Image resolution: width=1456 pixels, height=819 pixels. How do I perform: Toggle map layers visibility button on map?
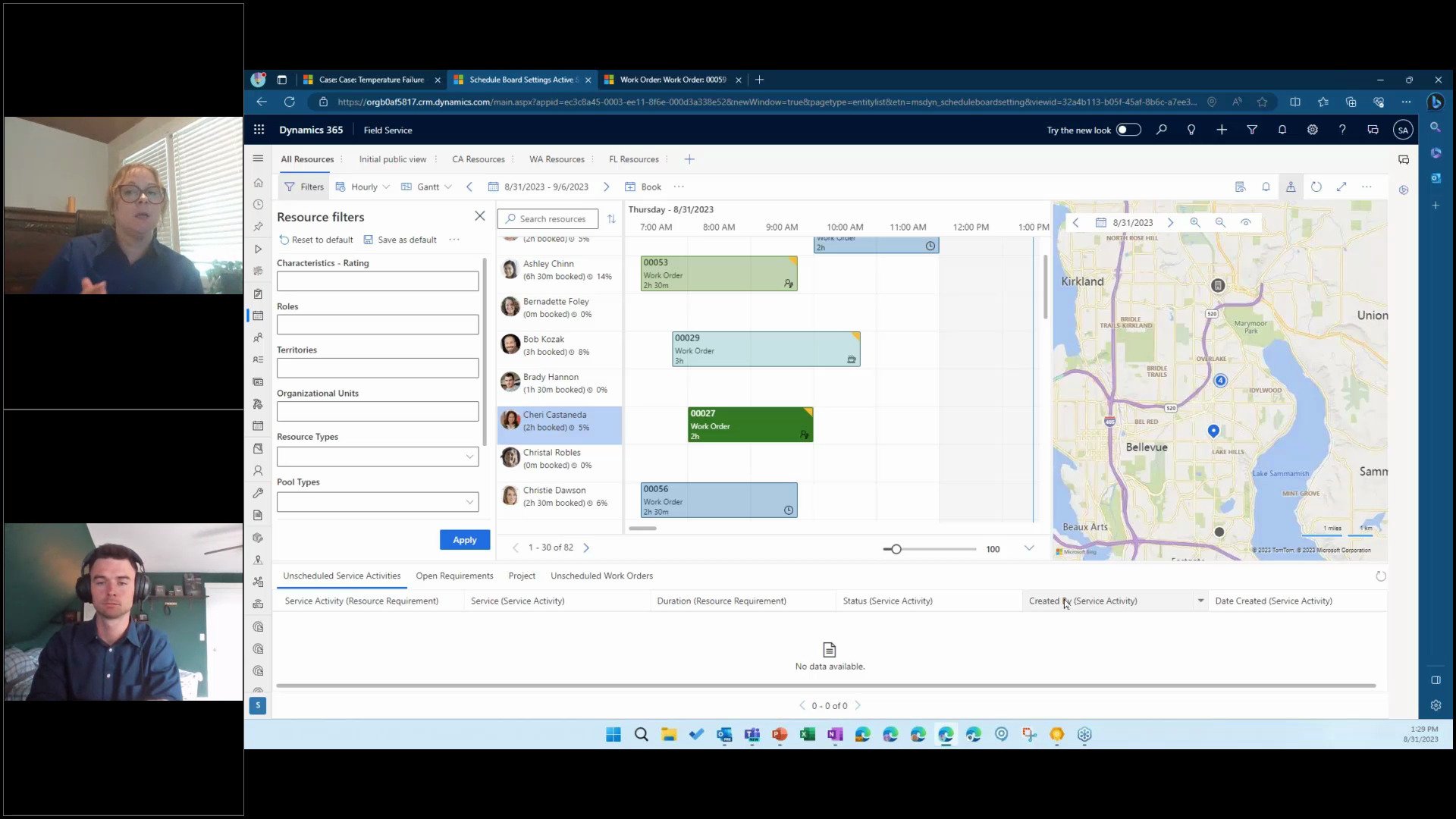(1246, 222)
